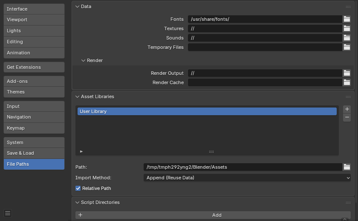
Task: Edit the Fonts path field
Action: 265,19
